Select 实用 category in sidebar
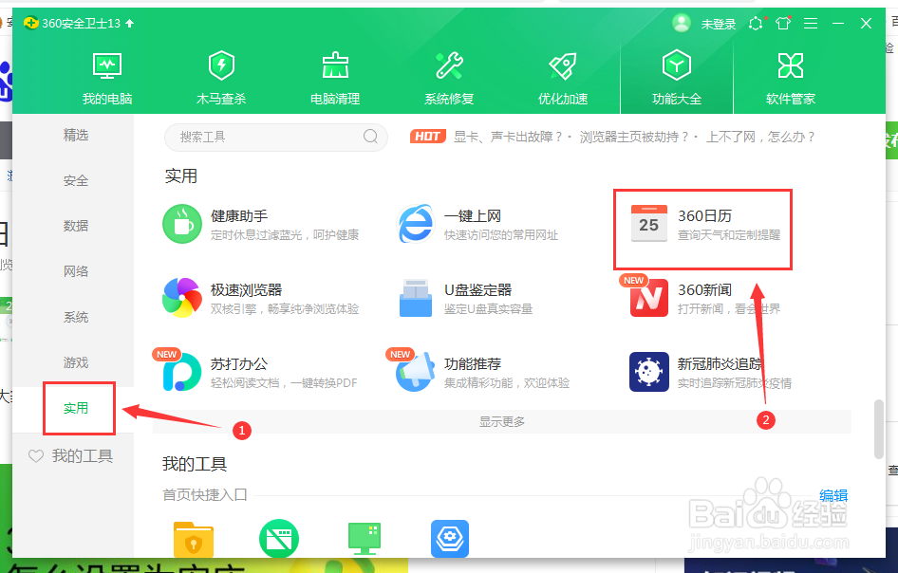 click(76, 409)
